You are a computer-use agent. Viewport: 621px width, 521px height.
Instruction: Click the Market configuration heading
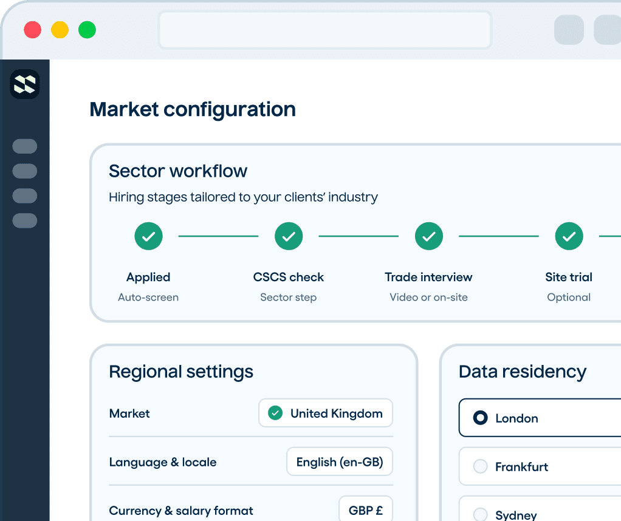point(193,109)
